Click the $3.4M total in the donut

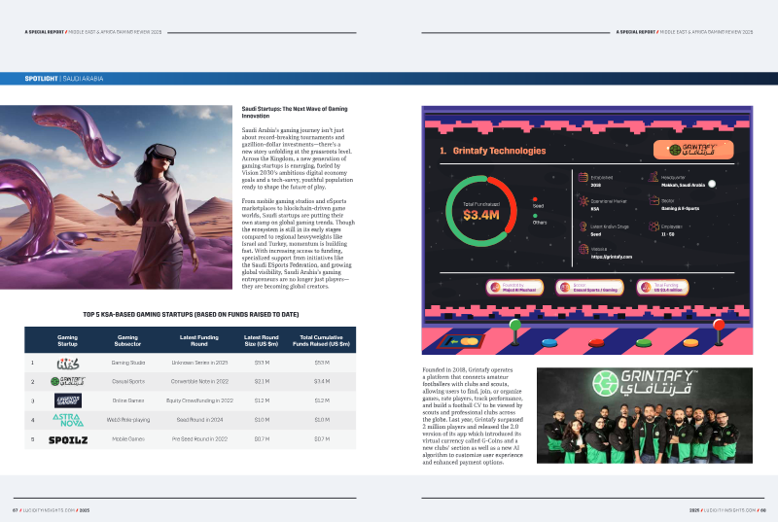pyautogui.click(x=480, y=215)
